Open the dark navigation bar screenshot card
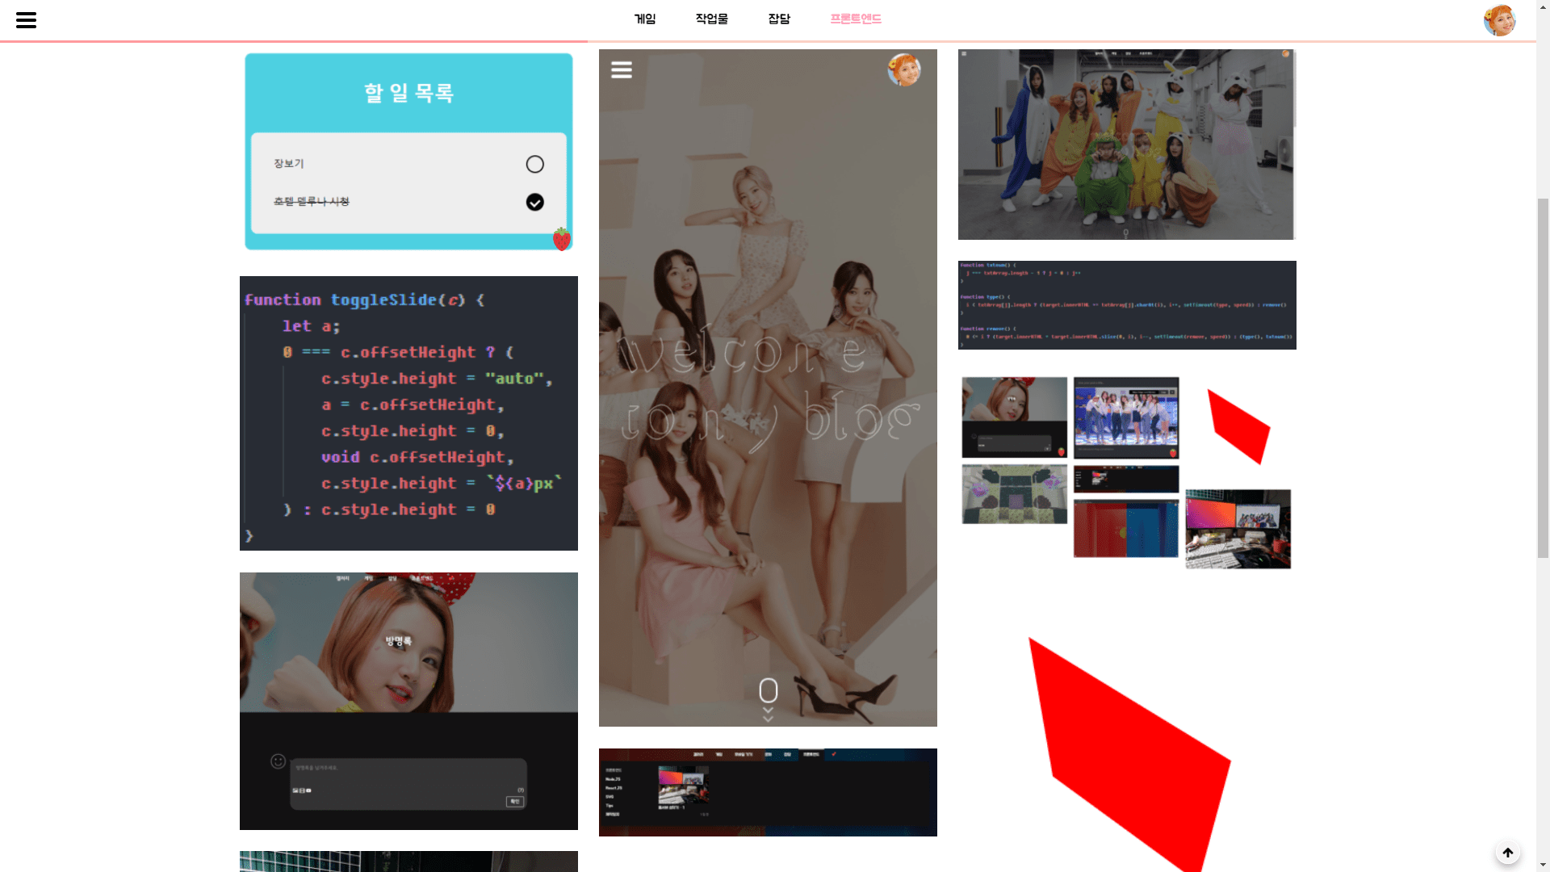 click(x=768, y=792)
